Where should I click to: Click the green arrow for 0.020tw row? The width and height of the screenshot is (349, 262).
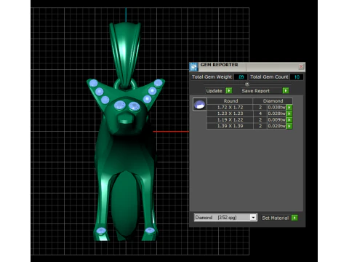(289, 126)
